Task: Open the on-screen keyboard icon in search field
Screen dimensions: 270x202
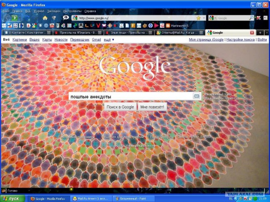Action: tap(197, 96)
